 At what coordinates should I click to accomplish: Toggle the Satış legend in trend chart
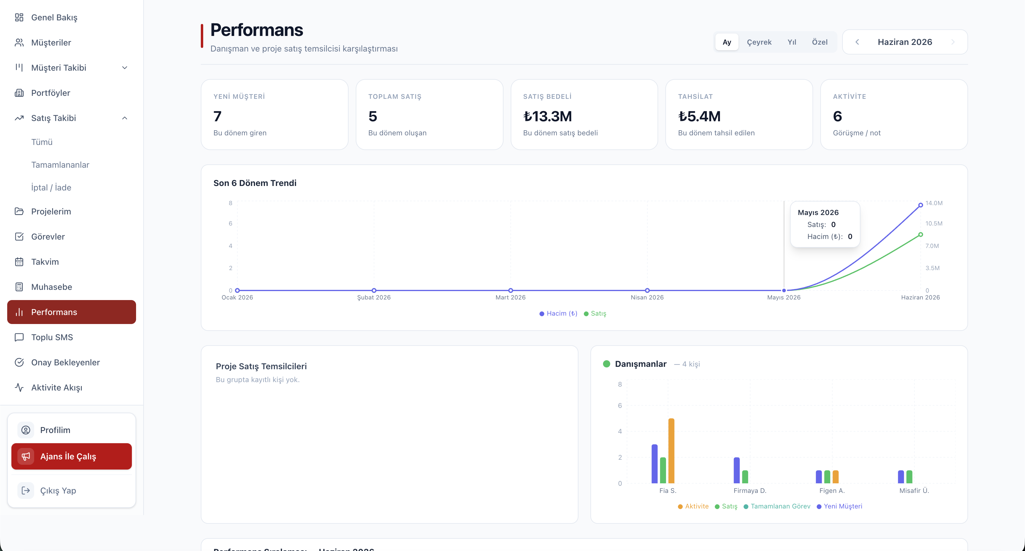pyautogui.click(x=595, y=313)
